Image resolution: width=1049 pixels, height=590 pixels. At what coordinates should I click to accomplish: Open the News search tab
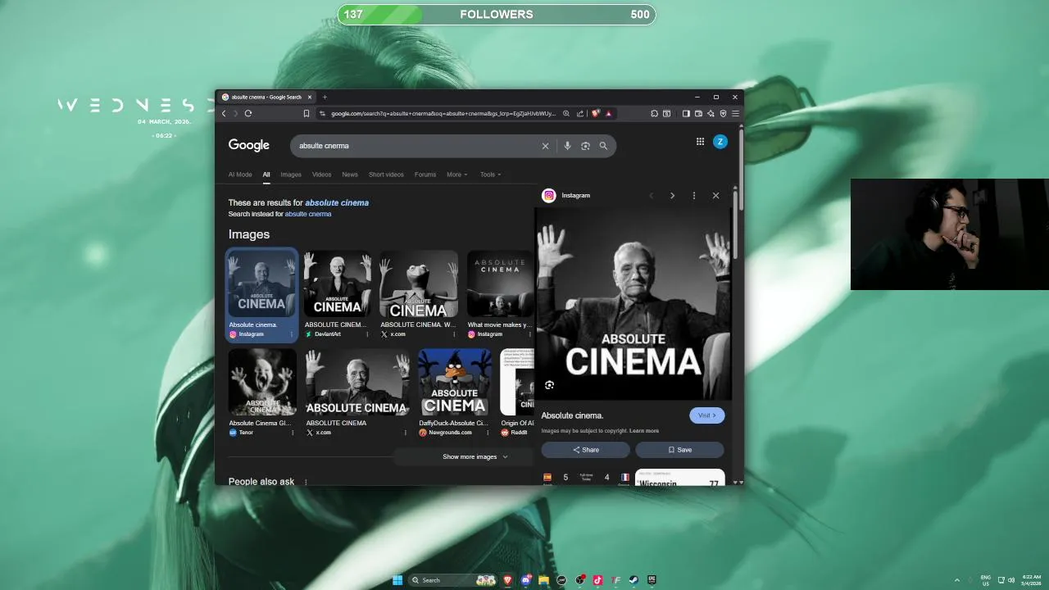pyautogui.click(x=350, y=175)
